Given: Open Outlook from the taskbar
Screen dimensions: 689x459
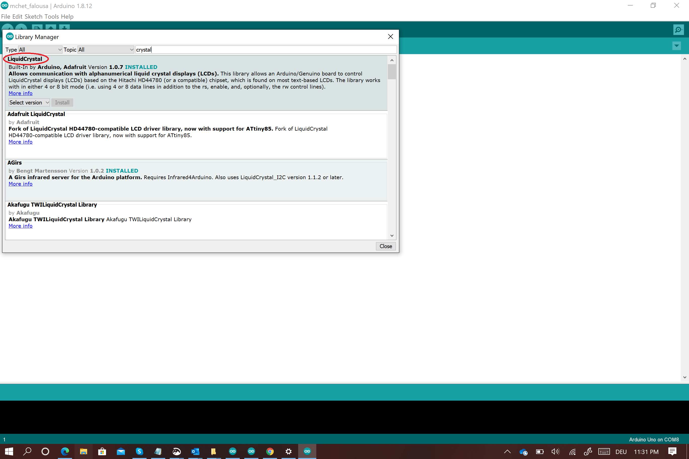Looking at the screenshot, I should [195, 451].
